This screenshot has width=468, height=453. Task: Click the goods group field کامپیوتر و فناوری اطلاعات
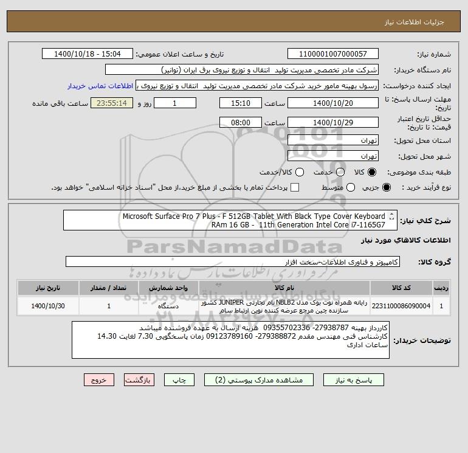click(233, 262)
